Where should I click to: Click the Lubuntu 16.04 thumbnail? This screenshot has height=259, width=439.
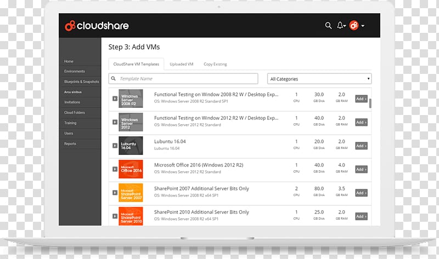pos(131,146)
